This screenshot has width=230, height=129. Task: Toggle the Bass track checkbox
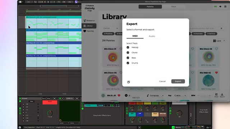coord(128,58)
